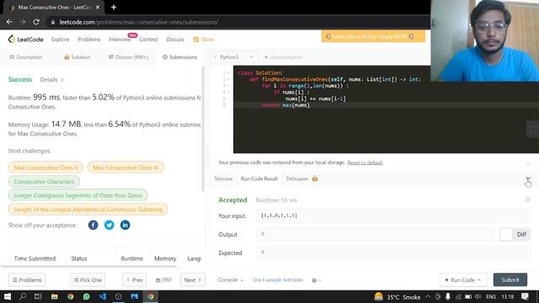Open the Problems menu item

pyautogui.click(x=89, y=40)
